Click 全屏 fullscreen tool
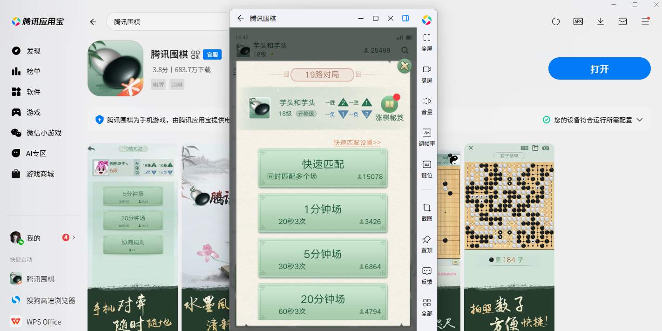Viewport: 662px width, 331px height. pos(427,42)
